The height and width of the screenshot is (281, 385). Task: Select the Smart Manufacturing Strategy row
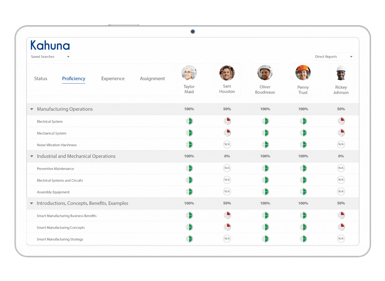[193, 239]
